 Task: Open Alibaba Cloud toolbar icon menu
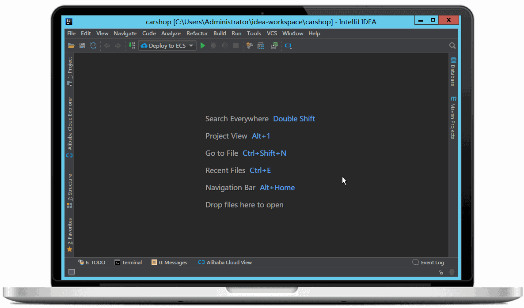289,46
